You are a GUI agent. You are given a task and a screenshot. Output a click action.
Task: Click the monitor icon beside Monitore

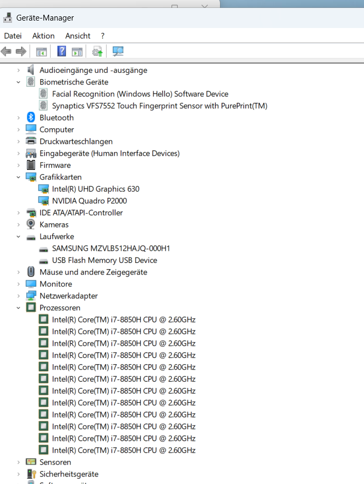click(x=31, y=283)
